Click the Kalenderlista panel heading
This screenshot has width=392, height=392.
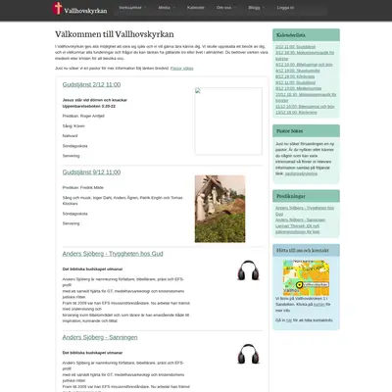point(306,35)
